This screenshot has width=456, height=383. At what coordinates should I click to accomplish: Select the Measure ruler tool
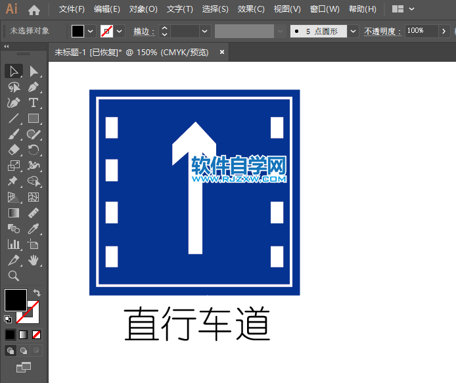pos(34,213)
